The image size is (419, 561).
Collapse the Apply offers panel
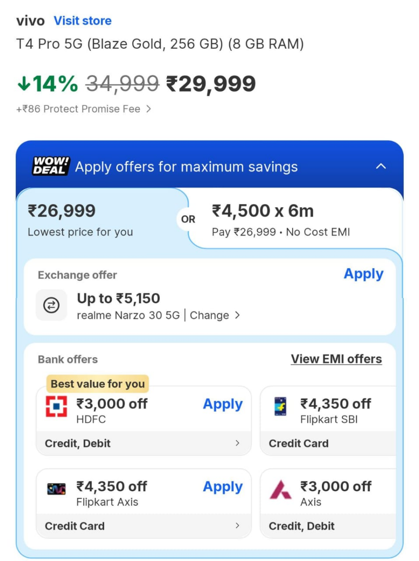click(x=381, y=166)
